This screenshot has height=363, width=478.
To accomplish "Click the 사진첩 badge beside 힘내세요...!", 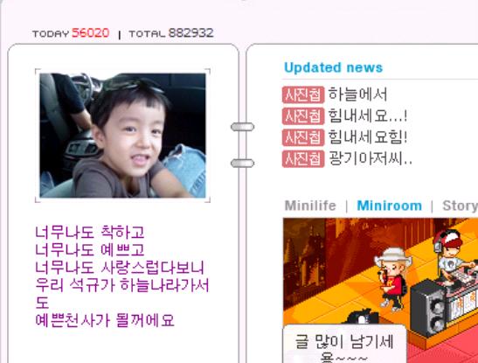I will point(303,116).
